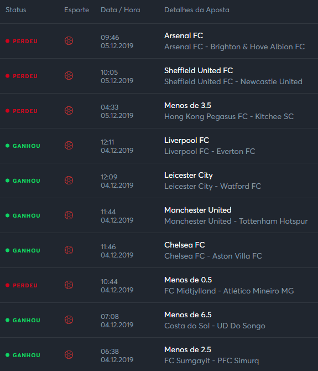This screenshot has width=318, height=371.
Task: Sort by the Esporte column header
Action: tap(76, 10)
